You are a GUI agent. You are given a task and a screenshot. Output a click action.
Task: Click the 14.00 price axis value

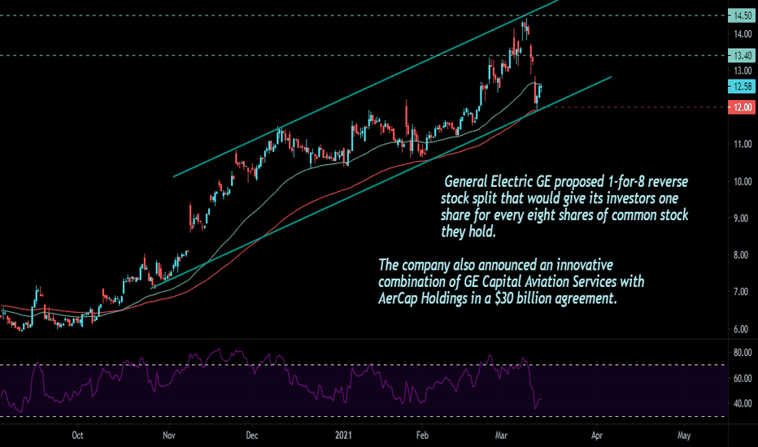(x=743, y=34)
